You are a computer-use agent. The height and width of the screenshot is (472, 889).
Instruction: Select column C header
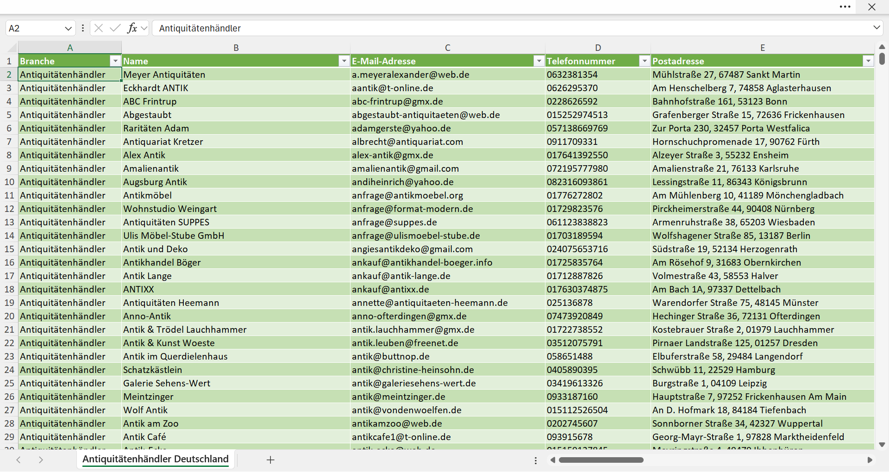(x=448, y=47)
